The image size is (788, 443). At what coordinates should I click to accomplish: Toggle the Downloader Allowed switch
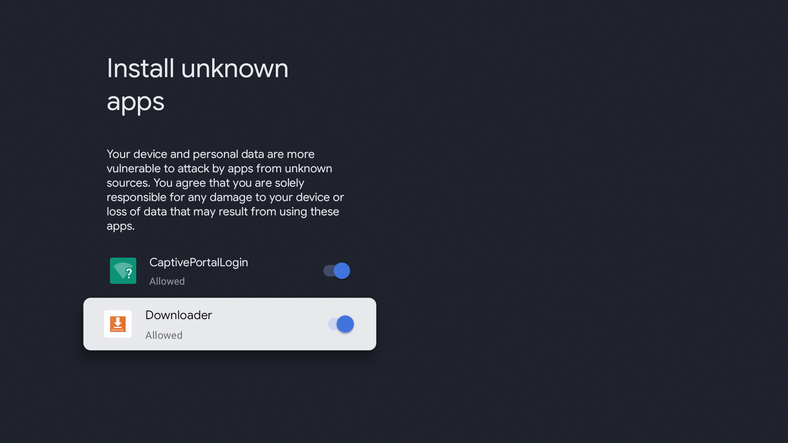[340, 324]
